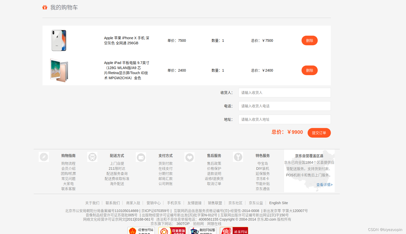Open the 团购/机票 link

pos(69,174)
